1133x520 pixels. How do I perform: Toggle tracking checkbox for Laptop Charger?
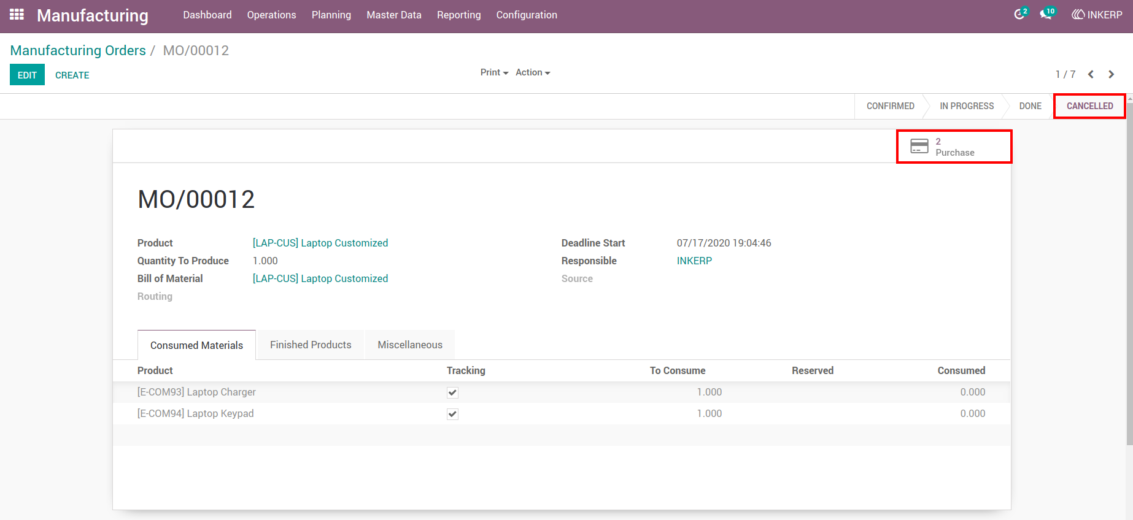pos(452,392)
